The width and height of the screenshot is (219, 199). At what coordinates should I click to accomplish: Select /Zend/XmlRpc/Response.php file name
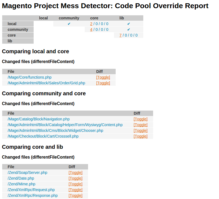(x=33, y=195)
